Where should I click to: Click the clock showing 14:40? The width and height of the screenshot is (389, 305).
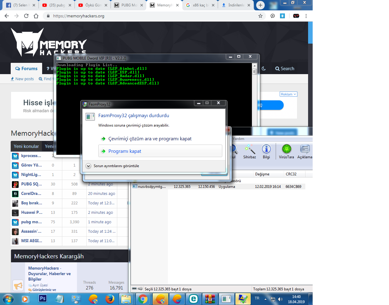click(296, 297)
